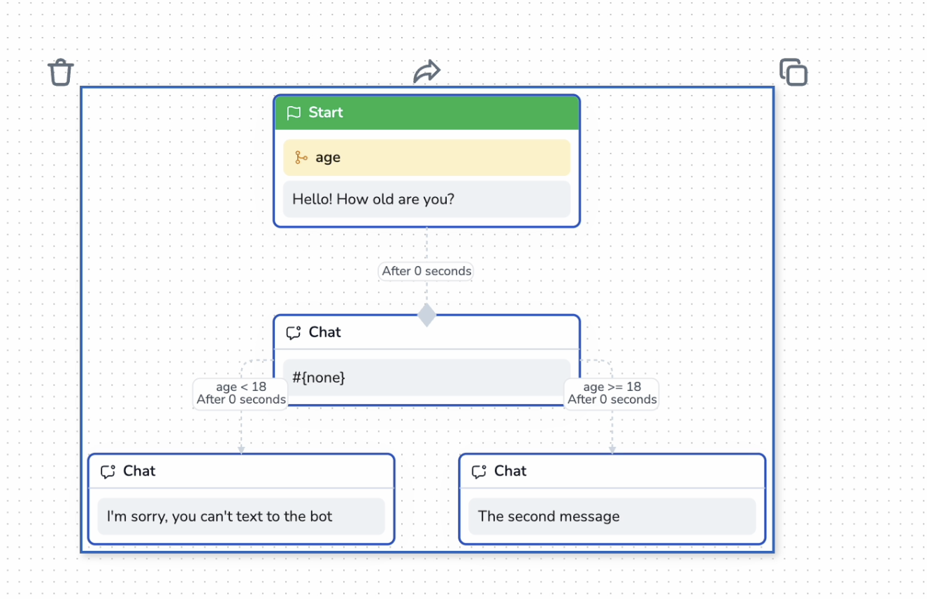
Task: Click the duplicate copy icon
Action: point(793,72)
